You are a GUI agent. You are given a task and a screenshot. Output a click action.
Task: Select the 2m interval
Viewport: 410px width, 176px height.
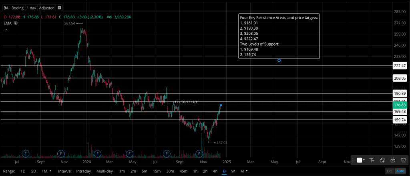point(133,171)
